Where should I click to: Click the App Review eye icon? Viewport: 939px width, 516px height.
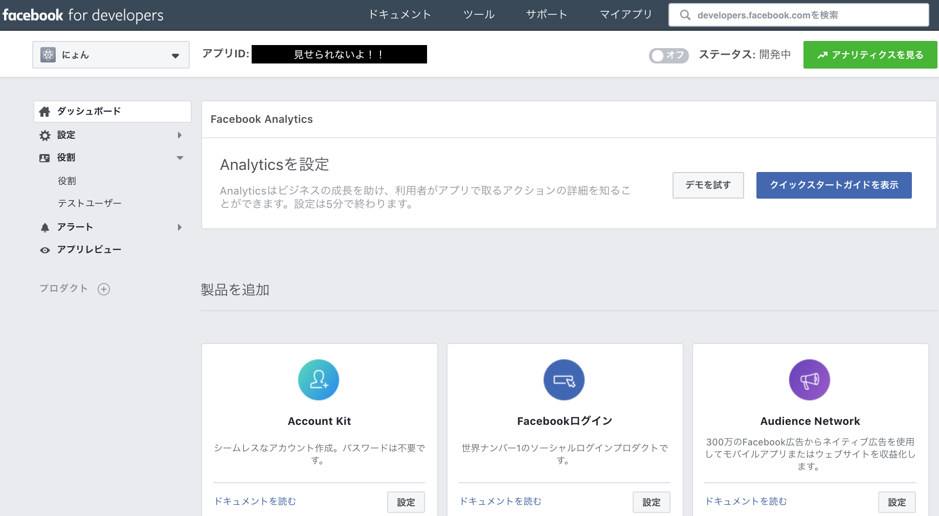click(45, 250)
